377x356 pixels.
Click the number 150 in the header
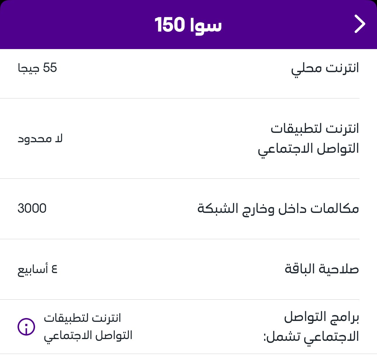[170, 25]
